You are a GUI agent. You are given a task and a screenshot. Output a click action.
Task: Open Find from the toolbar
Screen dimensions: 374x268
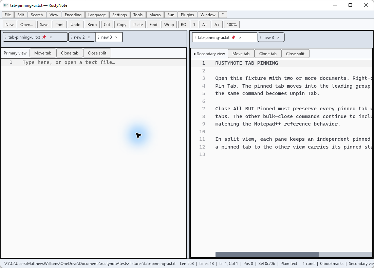pyautogui.click(x=153, y=24)
